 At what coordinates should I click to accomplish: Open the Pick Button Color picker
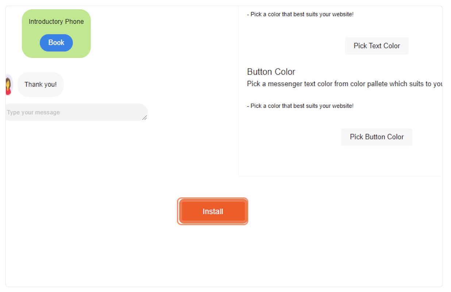point(377,137)
